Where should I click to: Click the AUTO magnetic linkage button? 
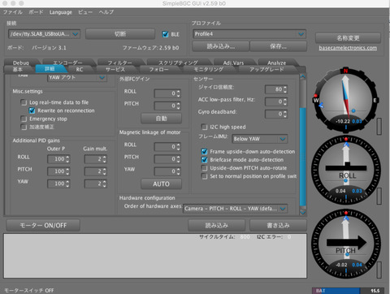pyautogui.click(x=161, y=184)
